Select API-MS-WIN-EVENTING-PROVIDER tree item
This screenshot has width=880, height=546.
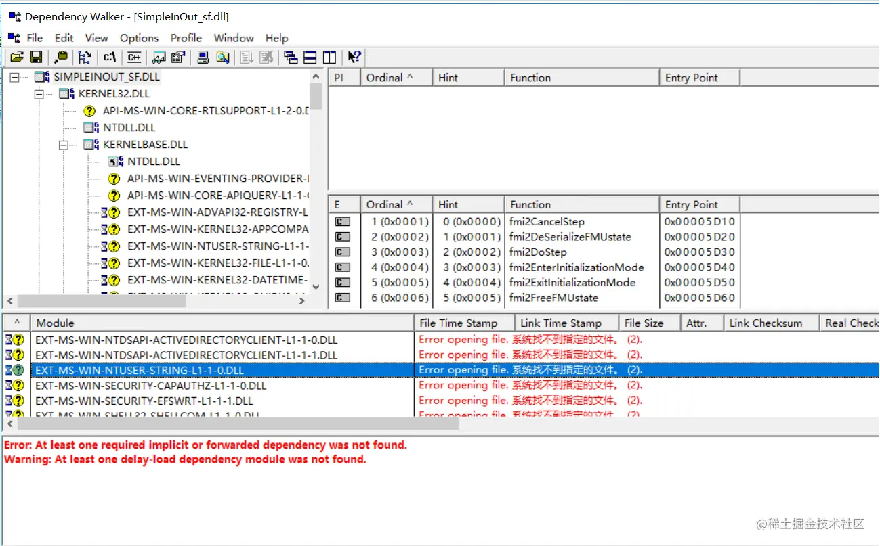tap(218, 179)
